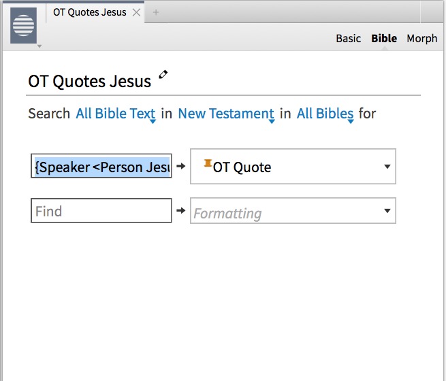Screen dimensions: 446x381
Task: Switch to Bible search type
Action: (384, 38)
